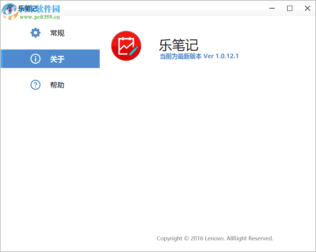Click the Copyright 2016 Lenovo notice
This screenshot has height=252, width=316.
tap(215, 238)
